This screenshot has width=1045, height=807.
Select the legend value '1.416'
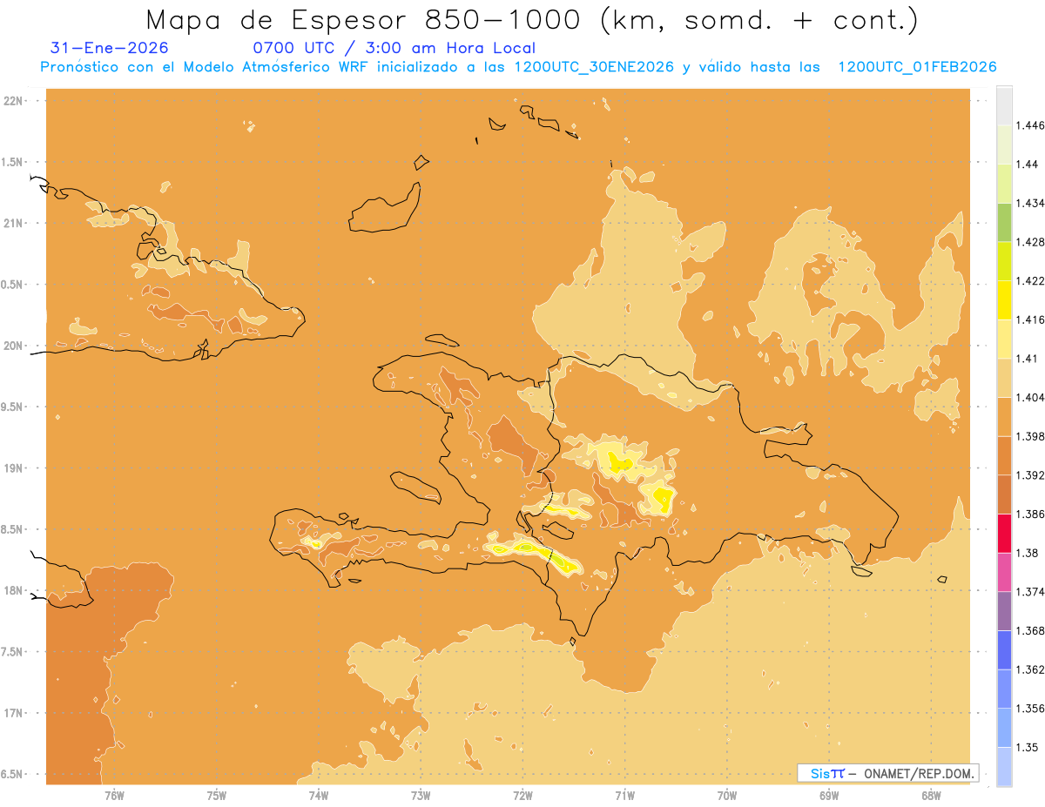pyautogui.click(x=1032, y=319)
